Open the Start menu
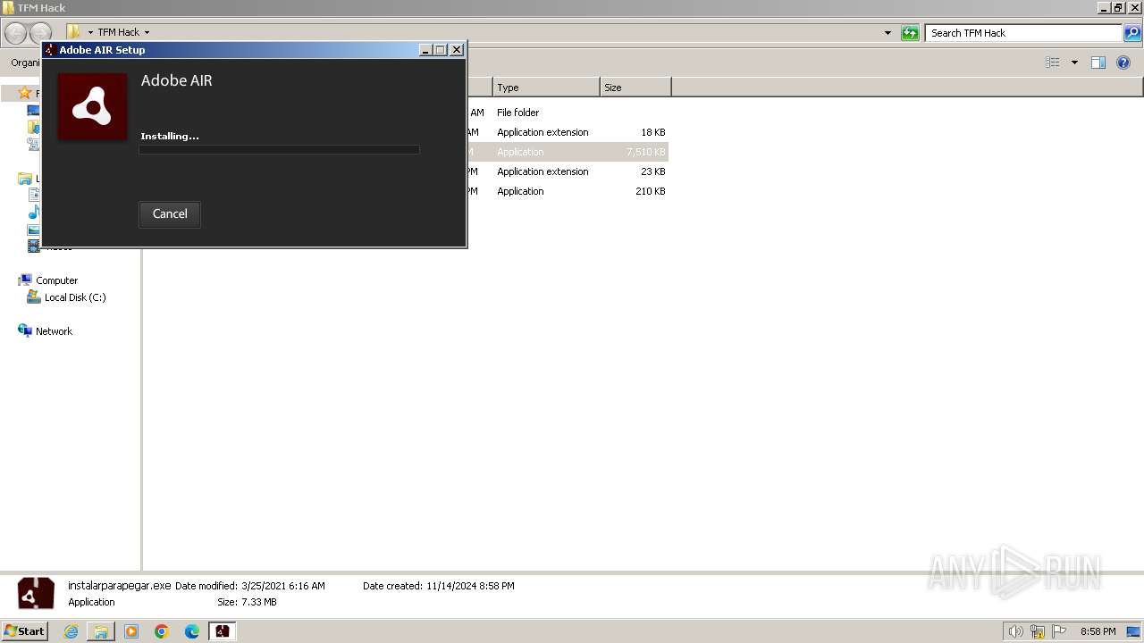Viewport: 1144px width, 643px height. point(25,631)
